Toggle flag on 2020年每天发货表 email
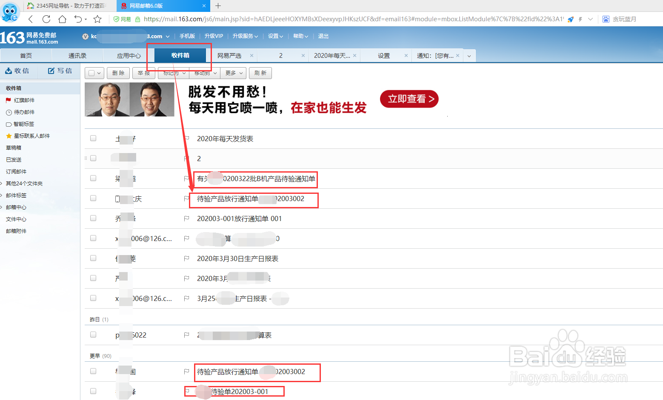 [186, 139]
